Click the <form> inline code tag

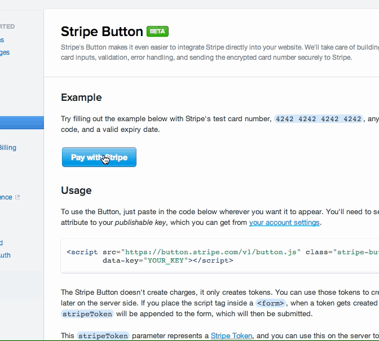point(271,303)
